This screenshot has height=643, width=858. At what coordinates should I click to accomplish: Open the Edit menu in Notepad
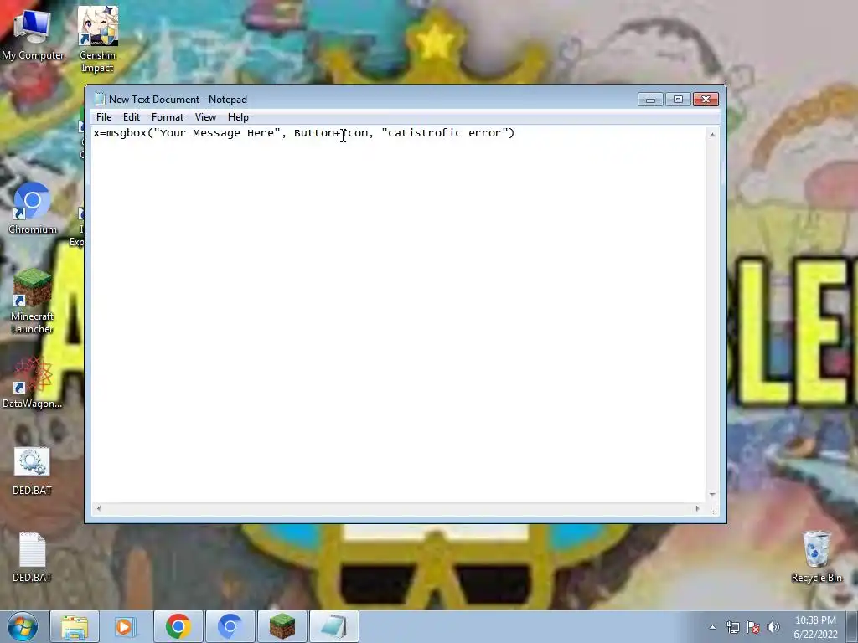[x=132, y=117]
